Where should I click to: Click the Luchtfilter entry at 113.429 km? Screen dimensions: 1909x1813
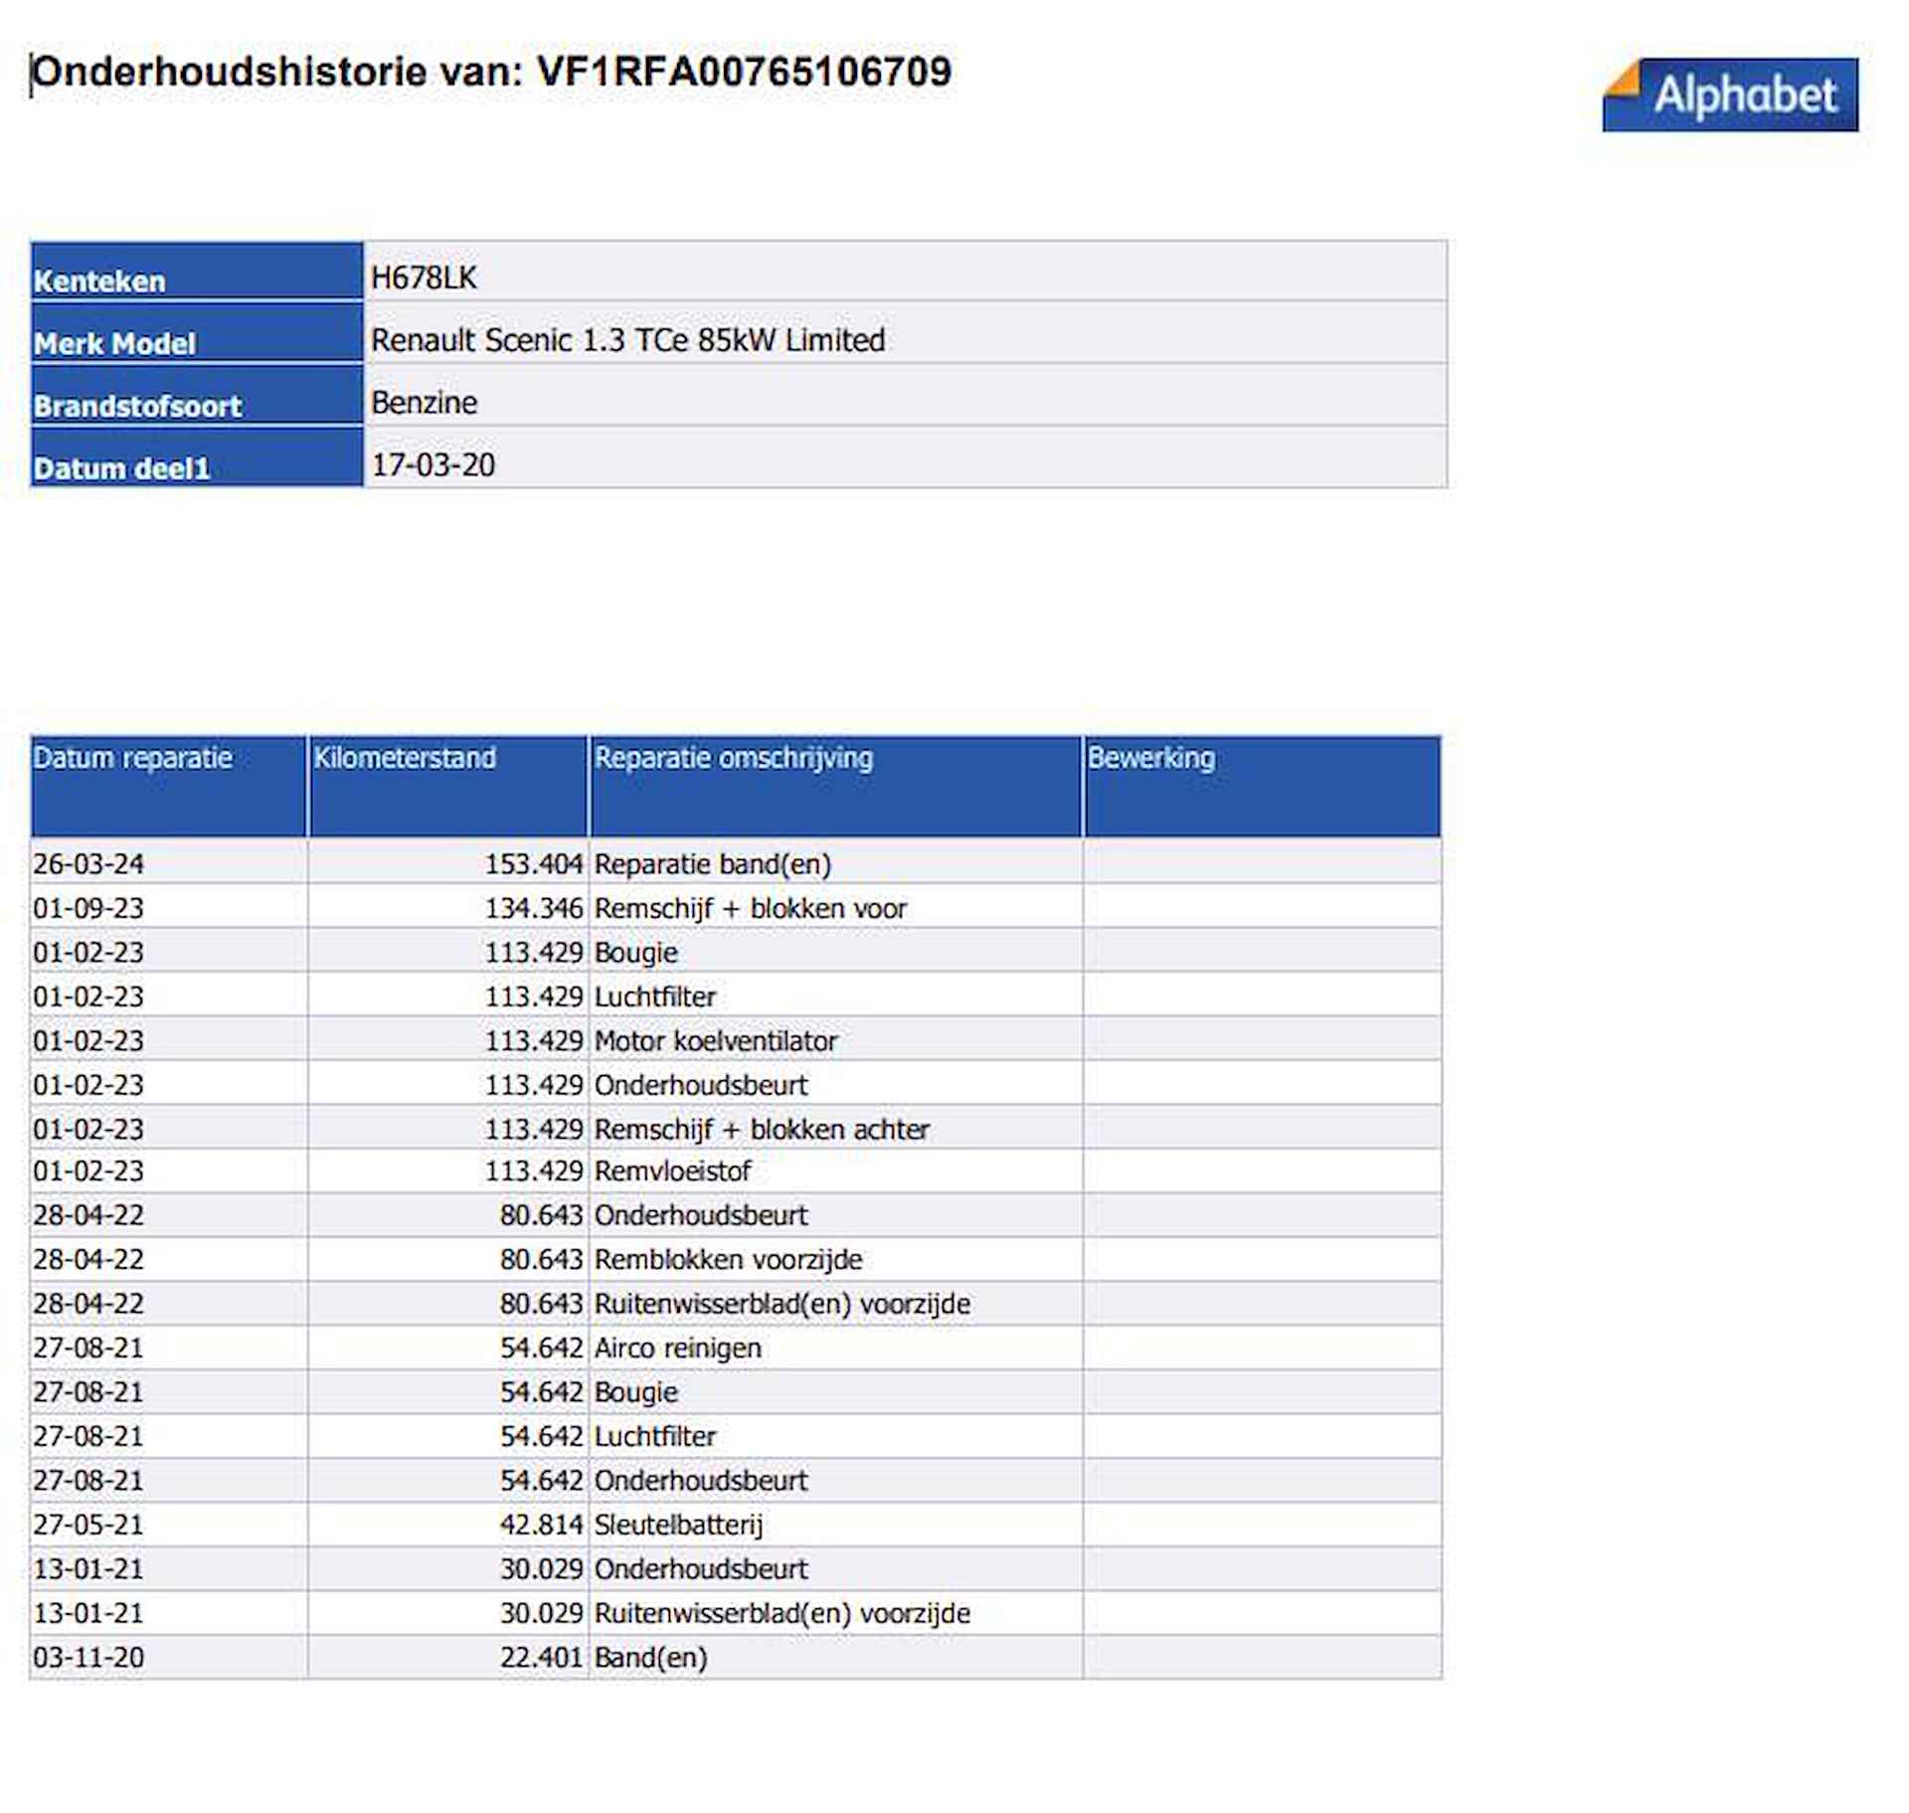tap(655, 997)
